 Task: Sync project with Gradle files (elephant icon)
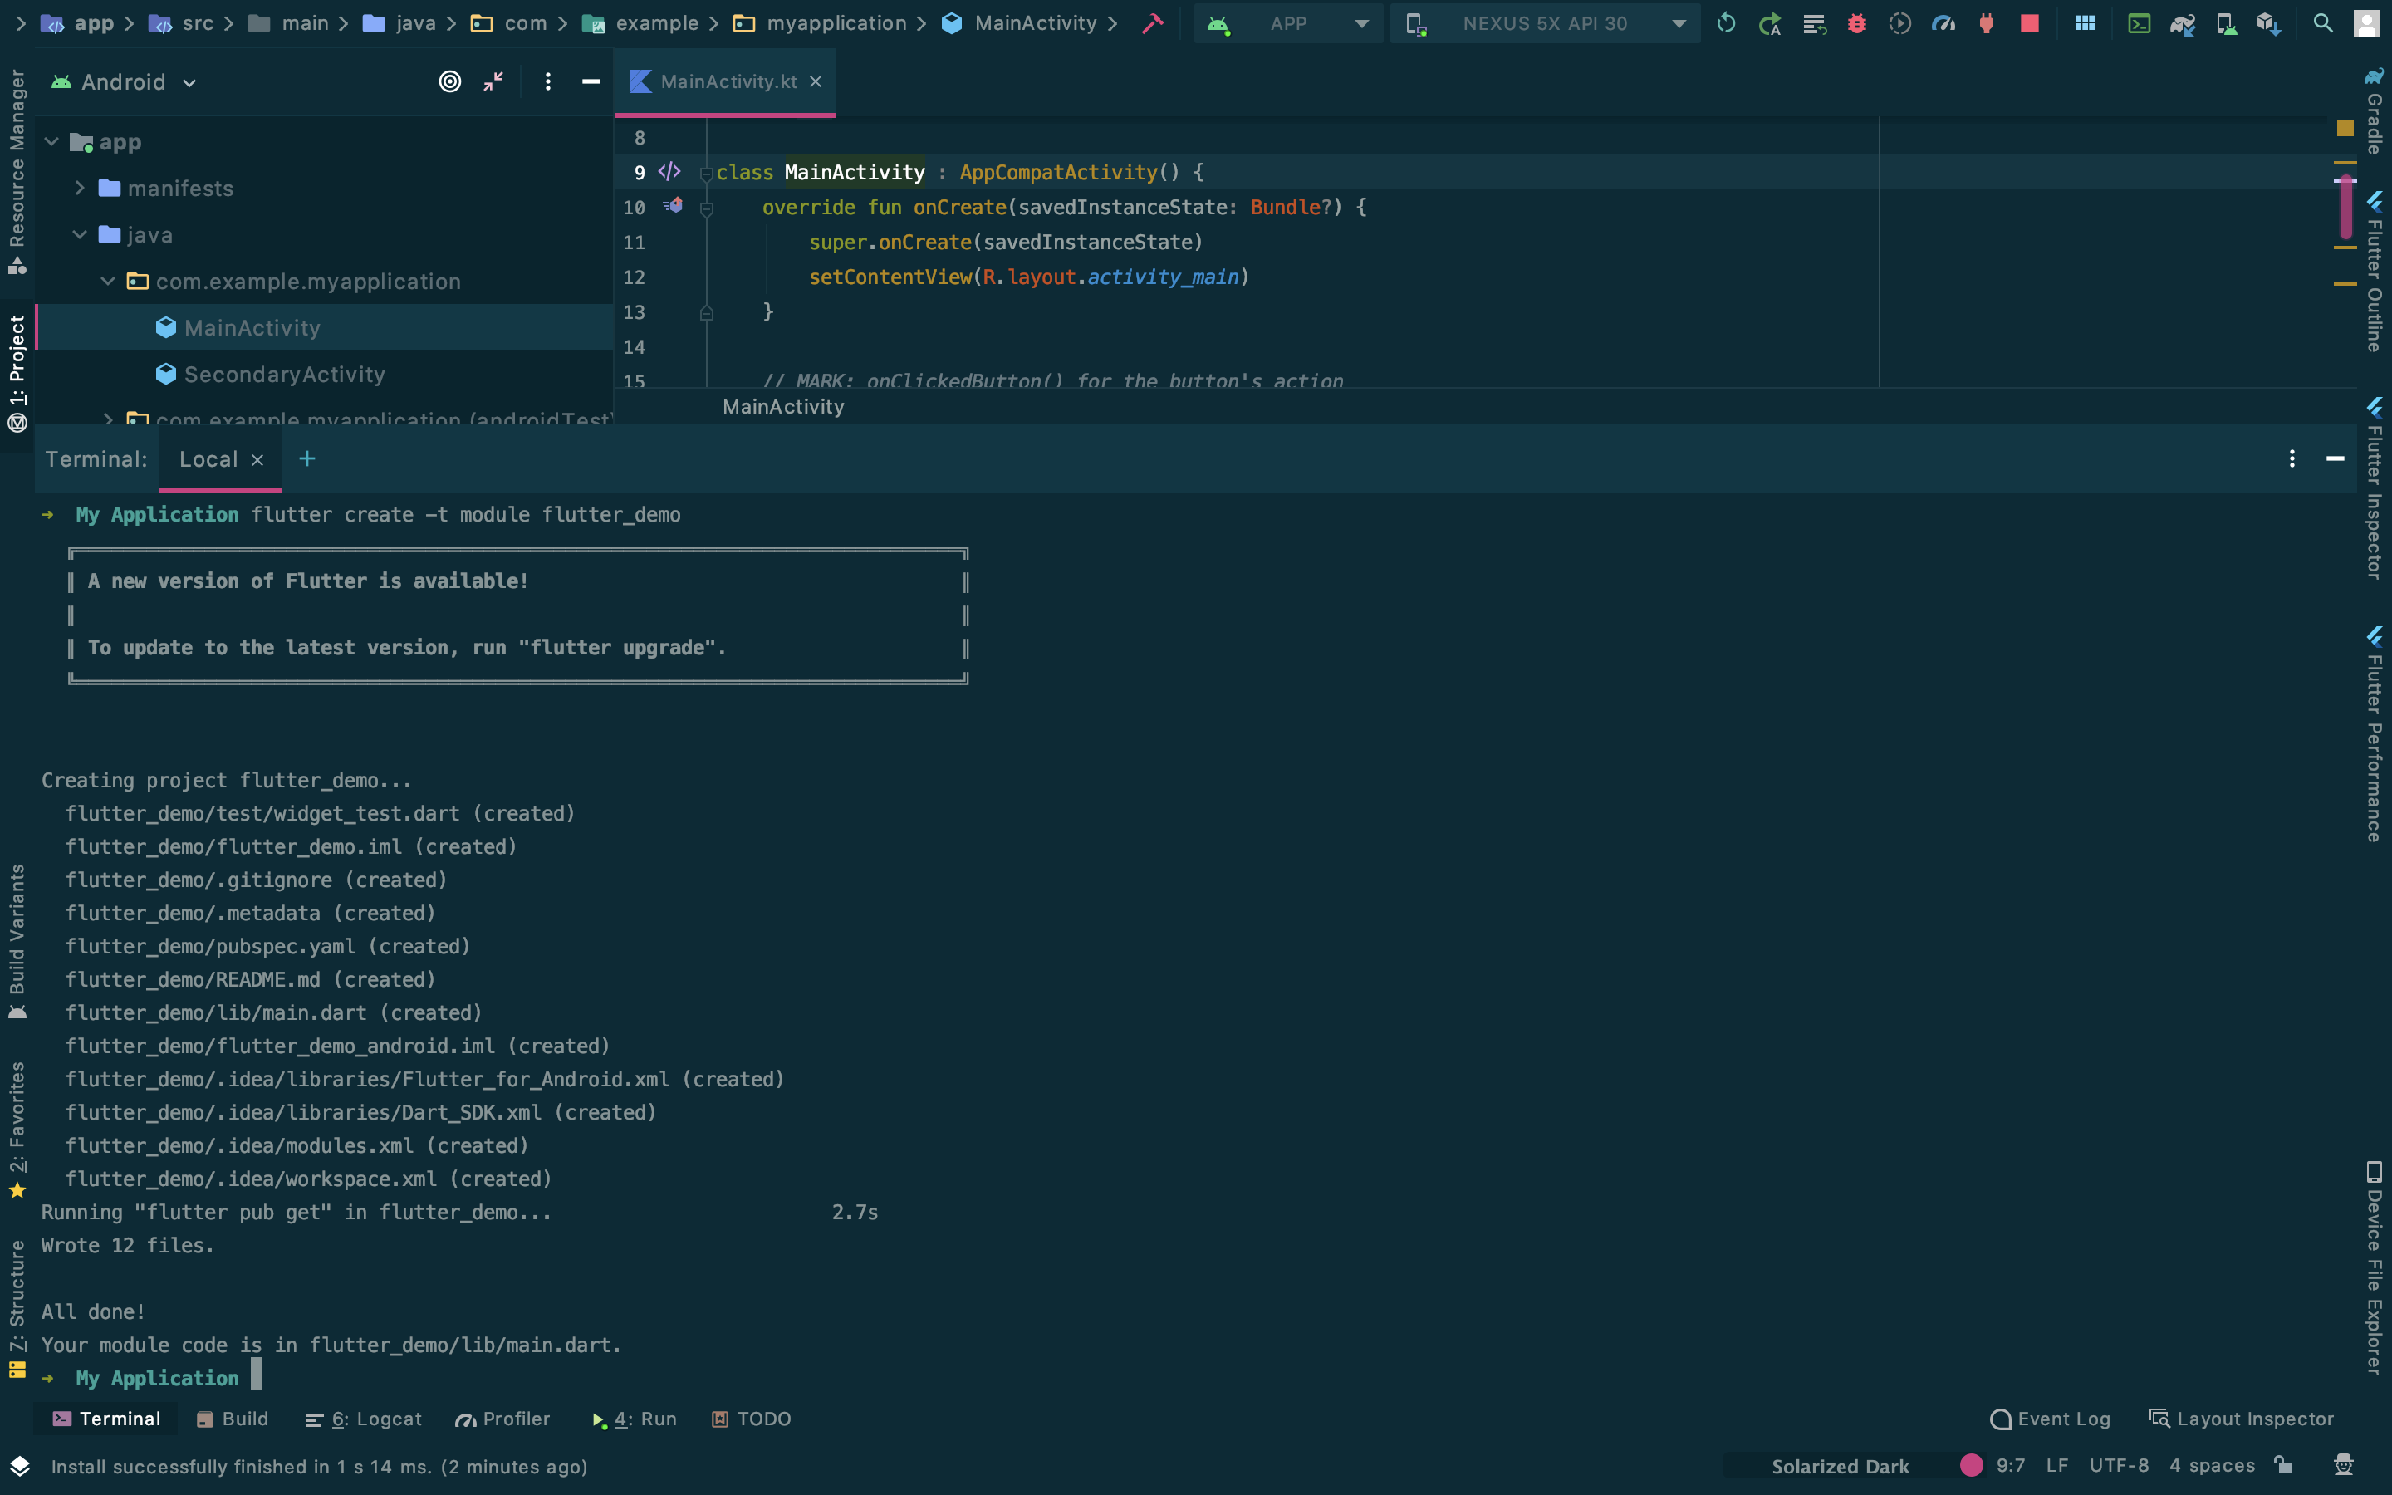click(2184, 22)
